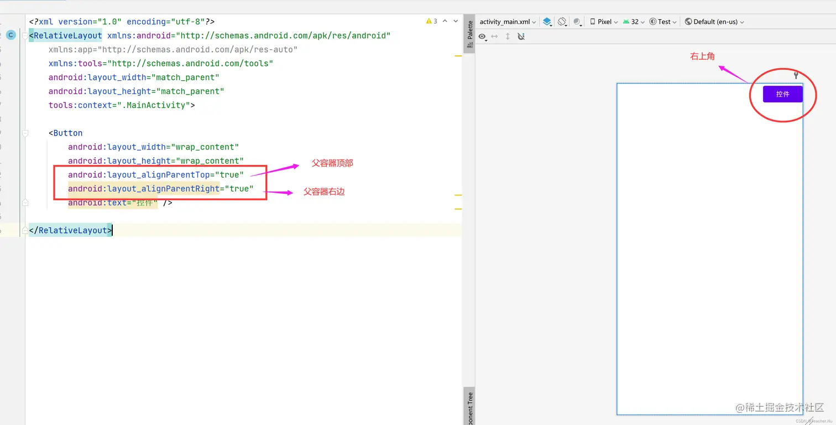Open the design surface layers selector
Image resolution: width=836 pixels, height=425 pixels.
(x=547, y=22)
